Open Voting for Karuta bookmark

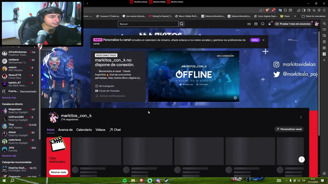(x=160, y=16)
